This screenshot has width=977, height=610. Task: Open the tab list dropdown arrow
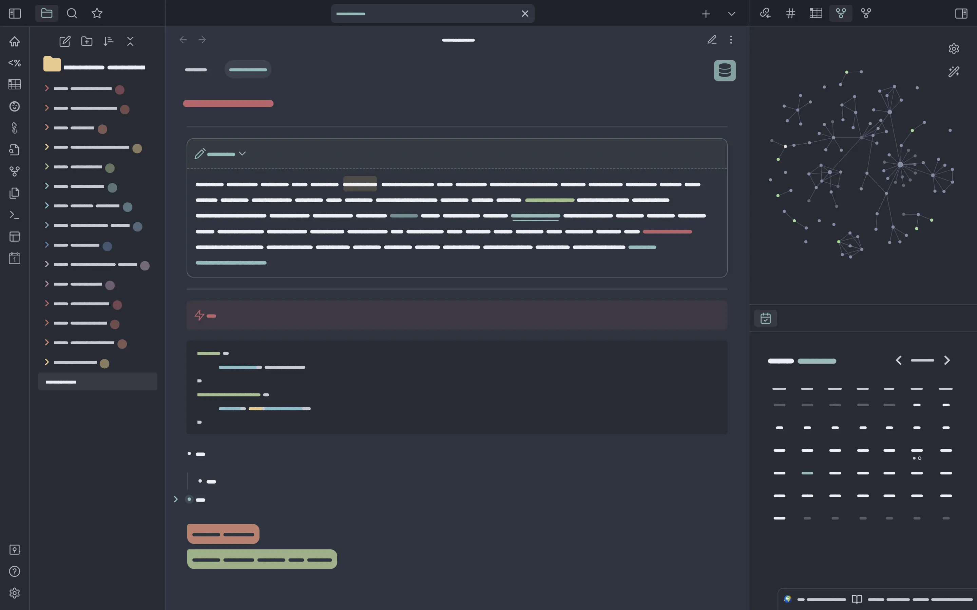(731, 14)
